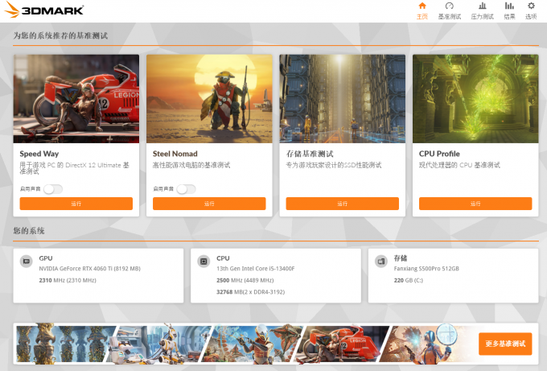
Task: Select the 2310 MHz GPU clock value
Action: [x=68, y=280]
